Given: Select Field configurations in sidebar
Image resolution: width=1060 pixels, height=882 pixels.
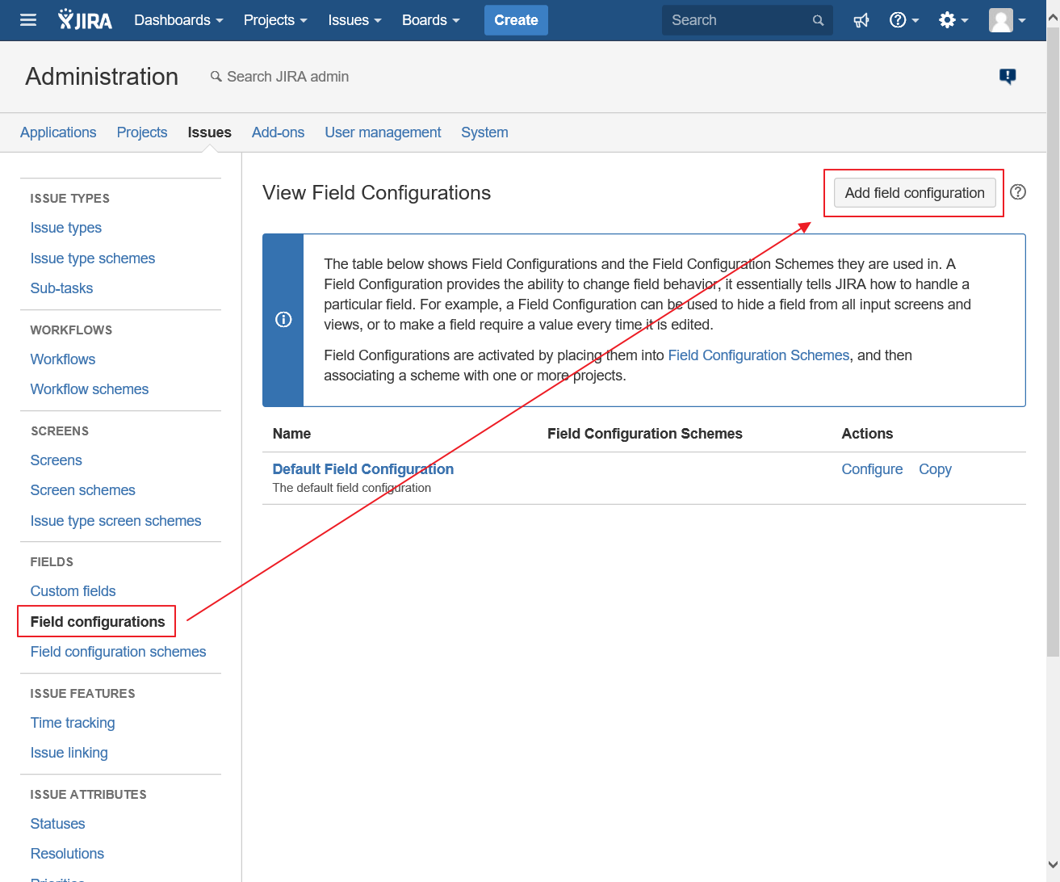Looking at the screenshot, I should pyautogui.click(x=98, y=622).
